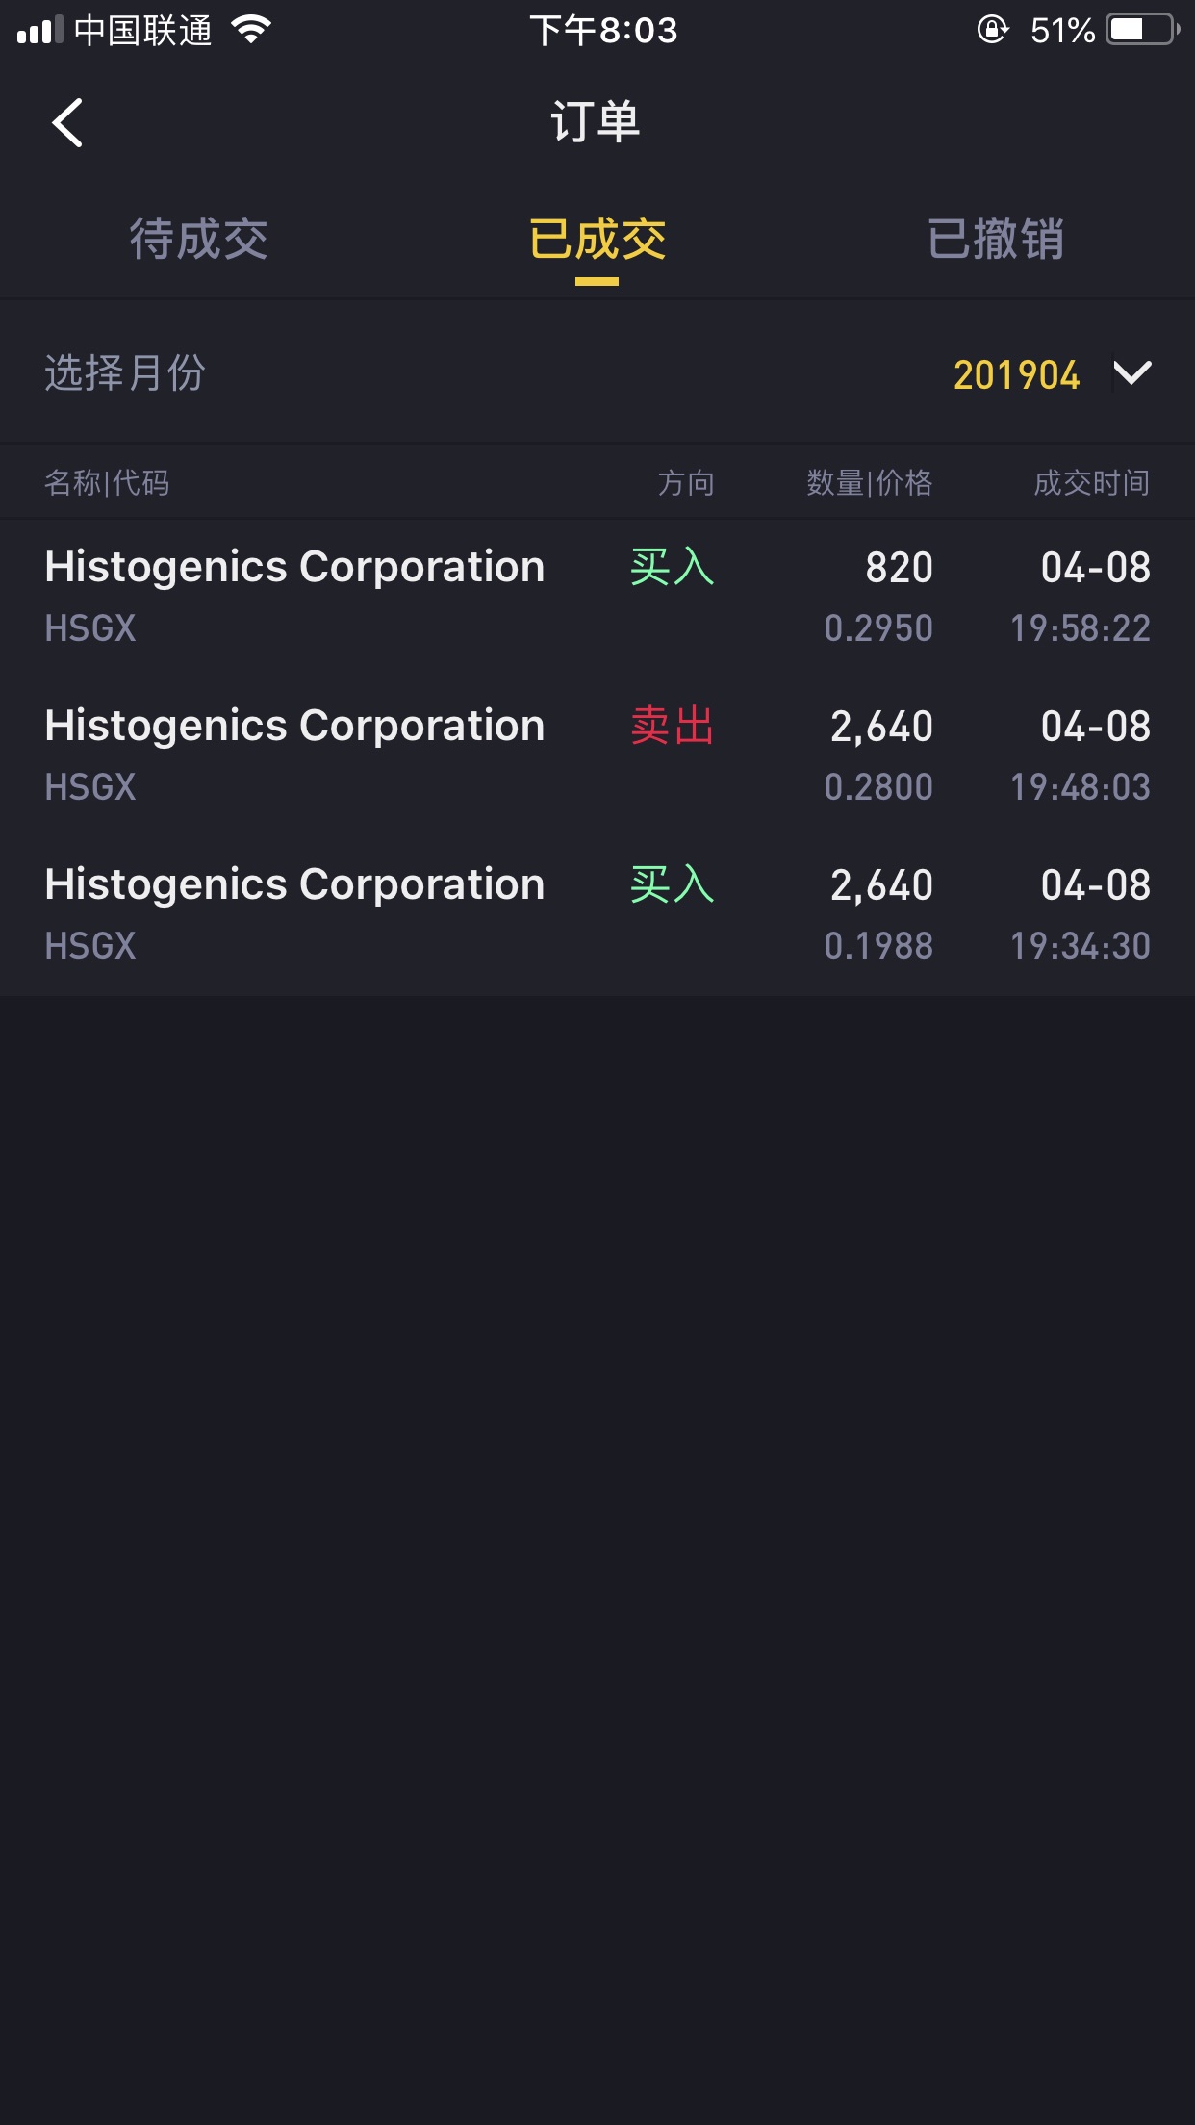Tap the red 卖出 direction label
1195x2125 pixels.
click(x=672, y=726)
